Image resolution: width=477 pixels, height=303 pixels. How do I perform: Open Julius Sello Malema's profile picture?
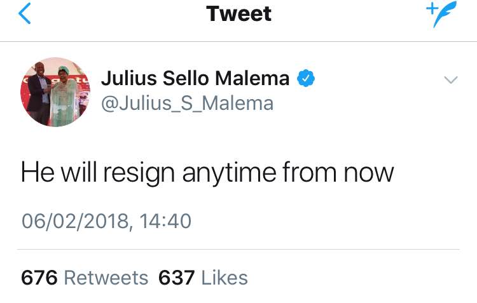click(55, 91)
